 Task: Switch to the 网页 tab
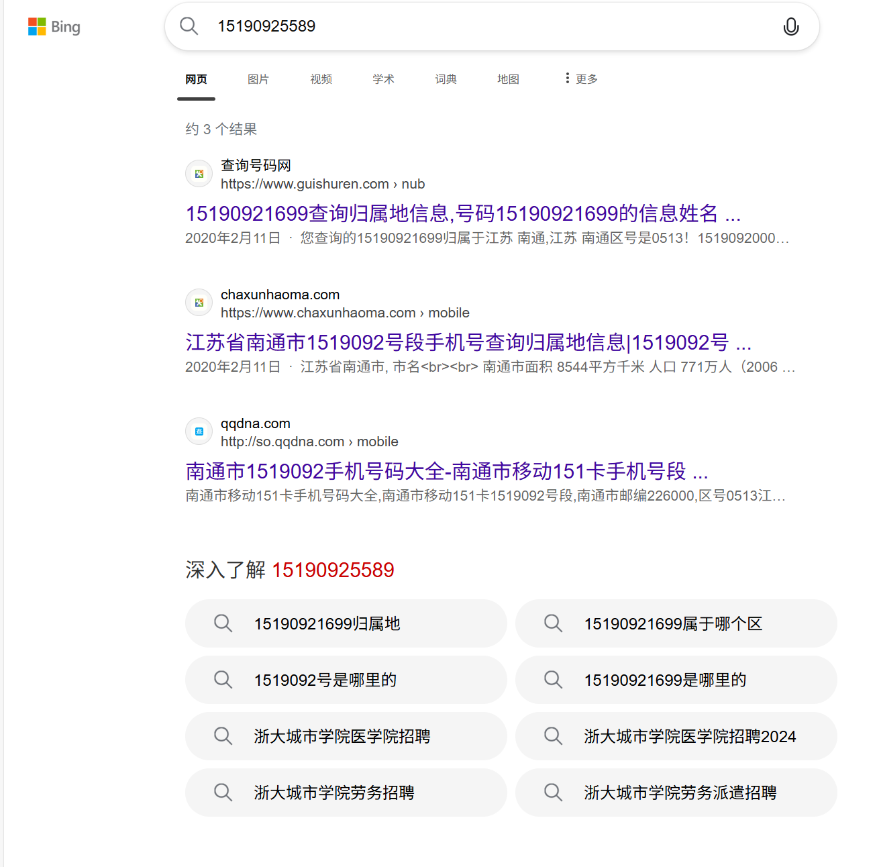[196, 79]
